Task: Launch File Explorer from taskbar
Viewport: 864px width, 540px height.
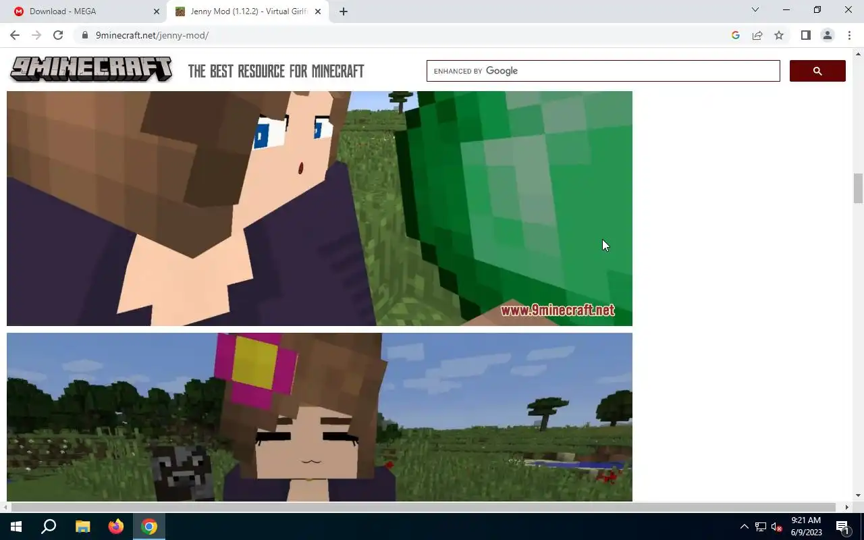Action: pyautogui.click(x=82, y=526)
